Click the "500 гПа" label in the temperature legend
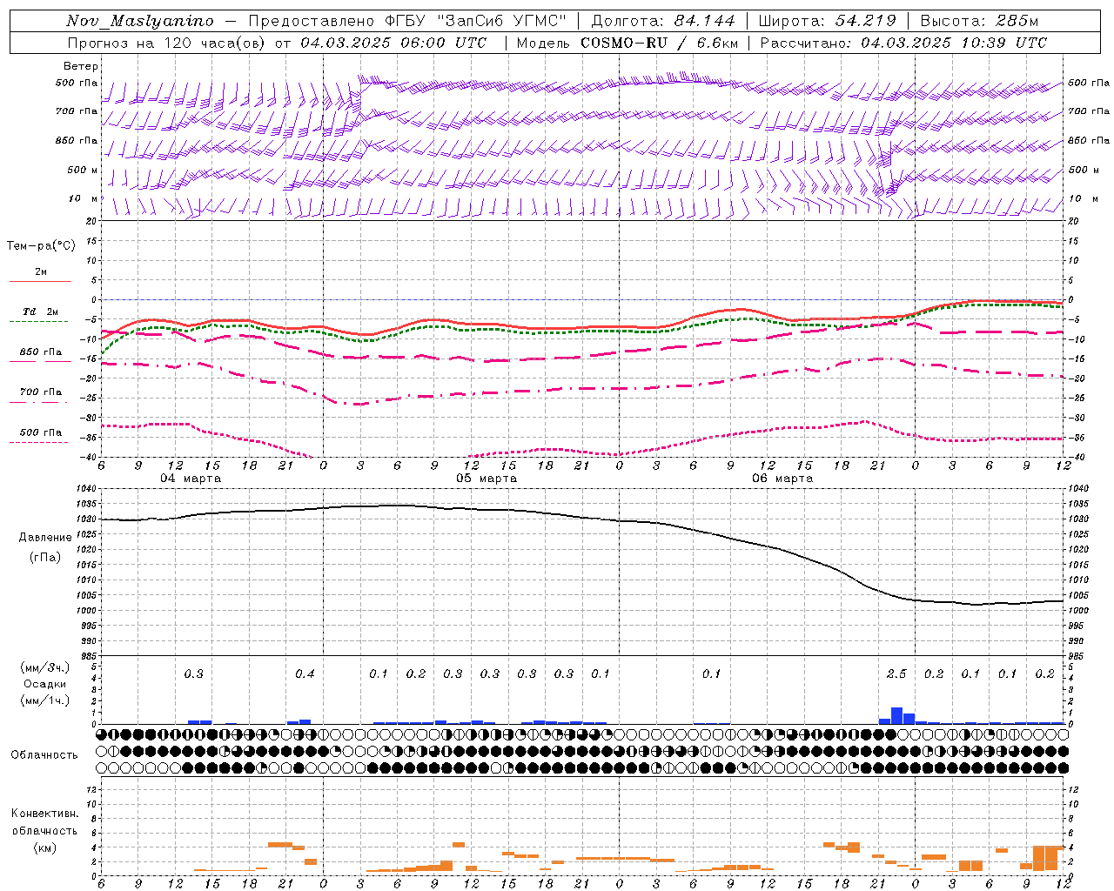Image resolution: width=1114 pixels, height=891 pixels. click(41, 432)
